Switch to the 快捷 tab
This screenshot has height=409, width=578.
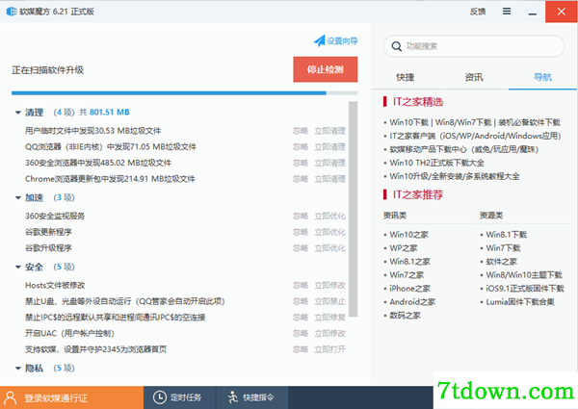tap(406, 77)
